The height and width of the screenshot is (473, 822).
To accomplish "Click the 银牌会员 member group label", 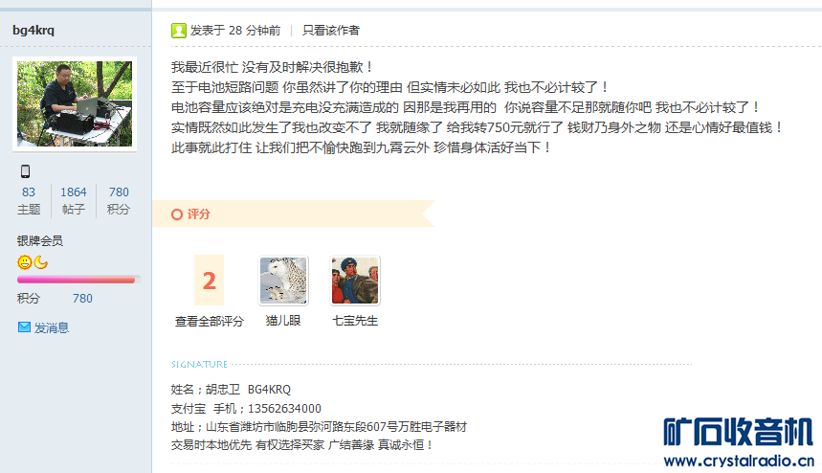I will [40, 240].
